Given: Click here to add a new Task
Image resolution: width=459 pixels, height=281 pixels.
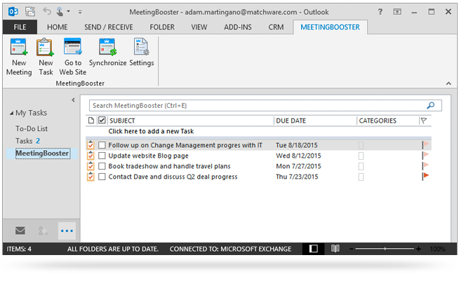Looking at the screenshot, I should [151, 131].
